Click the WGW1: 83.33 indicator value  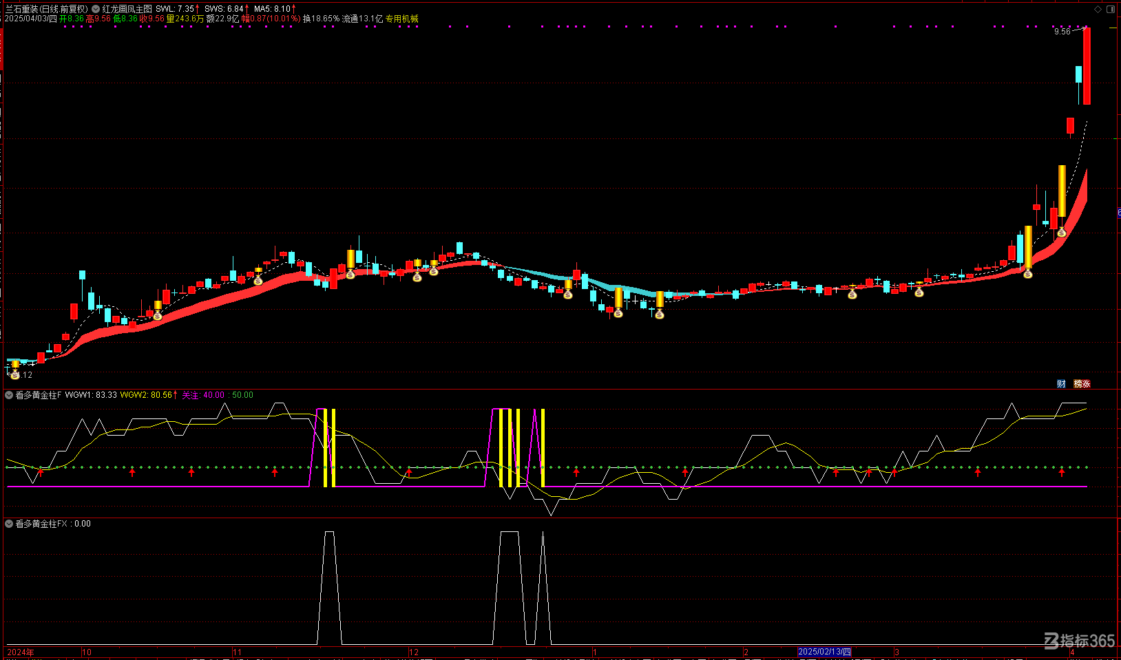click(x=91, y=395)
